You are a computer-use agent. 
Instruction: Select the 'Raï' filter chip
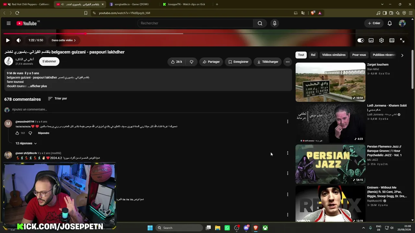(313, 55)
